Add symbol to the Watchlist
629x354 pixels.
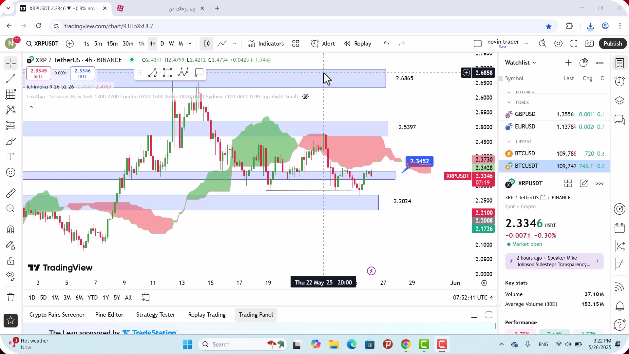(x=568, y=63)
